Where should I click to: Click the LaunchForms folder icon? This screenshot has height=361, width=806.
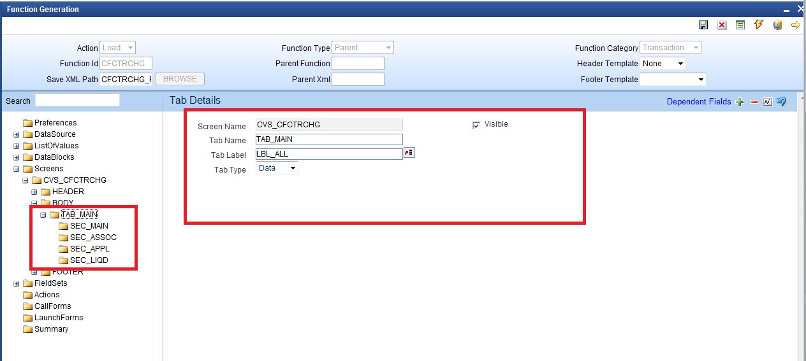coord(27,318)
